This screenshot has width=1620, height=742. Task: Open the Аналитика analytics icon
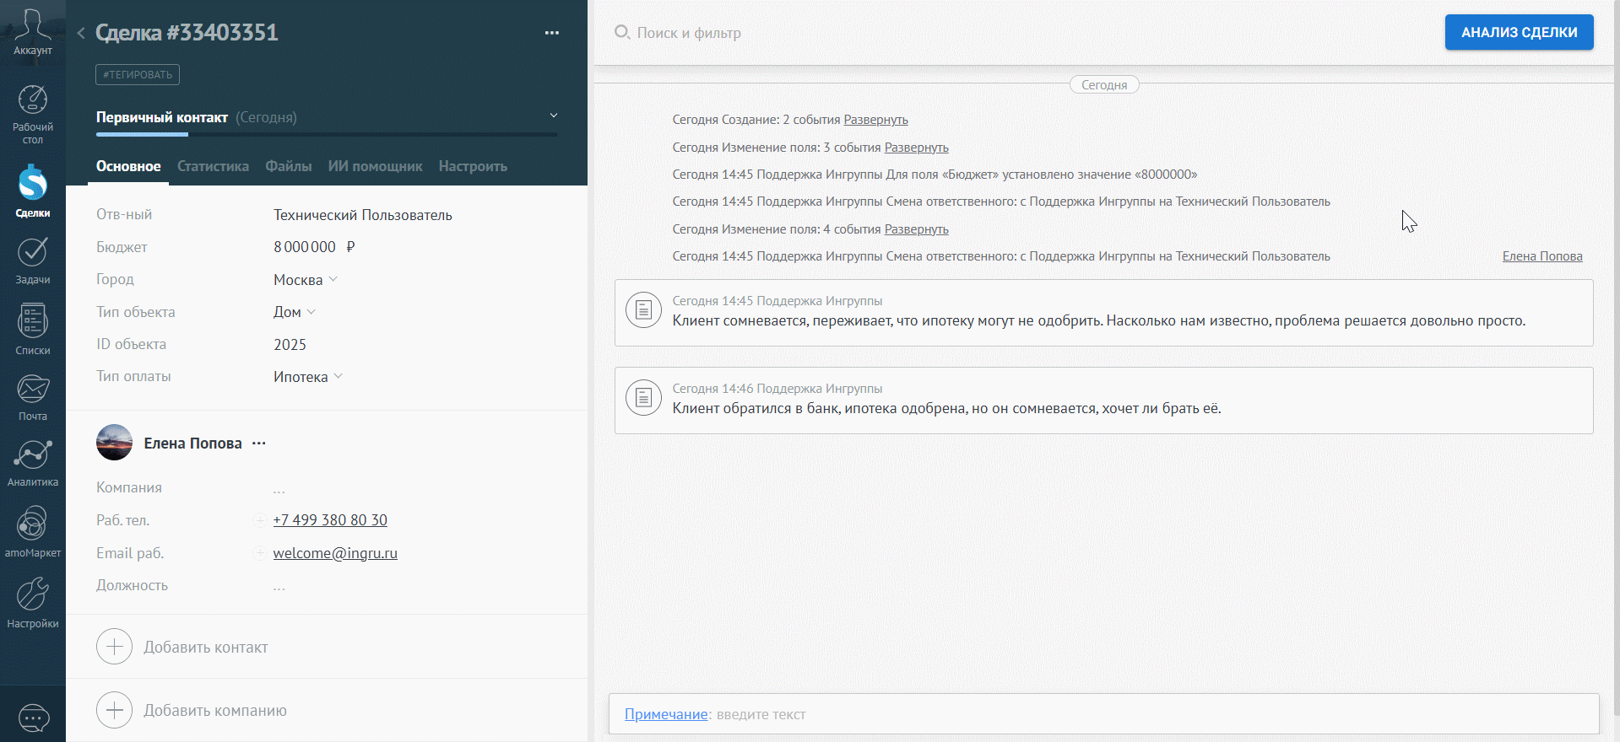pyautogui.click(x=33, y=454)
